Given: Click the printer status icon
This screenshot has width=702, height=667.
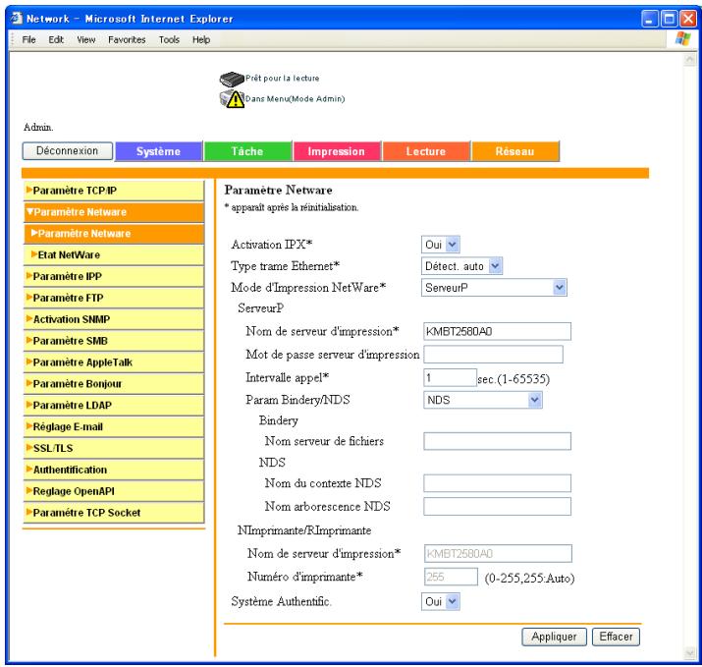Looking at the screenshot, I should tap(232, 80).
